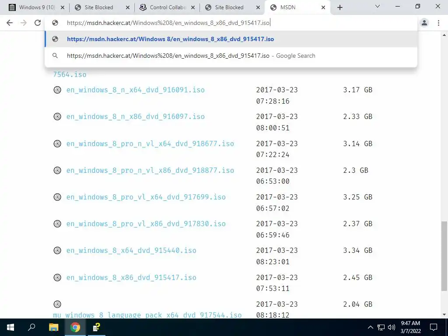Open en_windows_8_pro_vl_x86_dvd_917830.iso link
The width and height of the screenshot is (448, 336).
click(146, 224)
